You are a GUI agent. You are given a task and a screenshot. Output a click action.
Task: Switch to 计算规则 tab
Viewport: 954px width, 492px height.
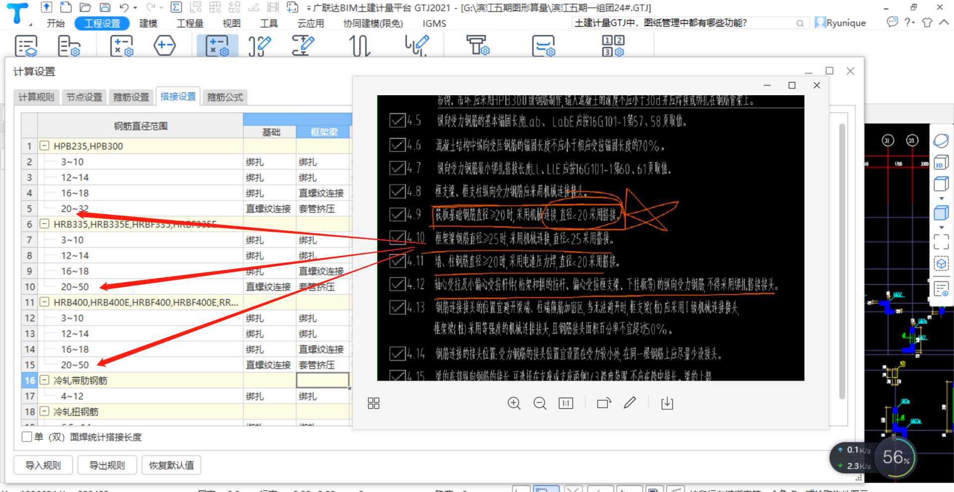point(36,97)
